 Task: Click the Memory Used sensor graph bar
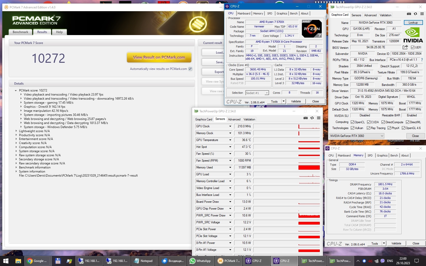(287, 167)
